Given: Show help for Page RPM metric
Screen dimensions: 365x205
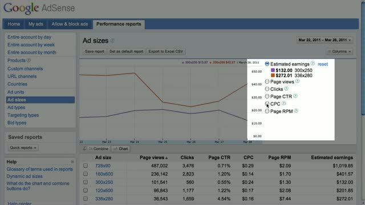Looking at the screenshot, I should tap(296, 110).
